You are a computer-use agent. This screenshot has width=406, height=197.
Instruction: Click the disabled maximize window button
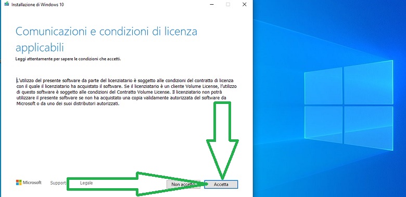coord(228,4)
